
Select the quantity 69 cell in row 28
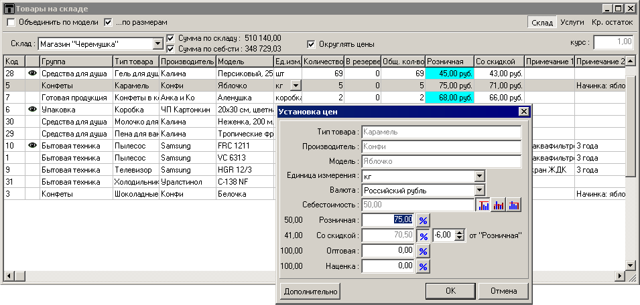tap(323, 74)
